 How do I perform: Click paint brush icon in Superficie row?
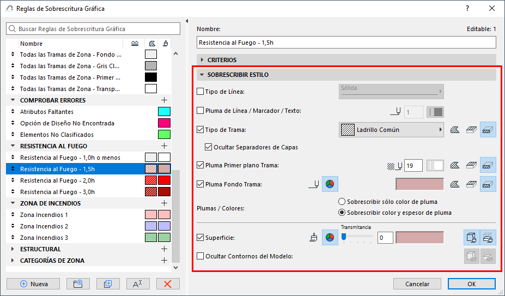(x=313, y=238)
